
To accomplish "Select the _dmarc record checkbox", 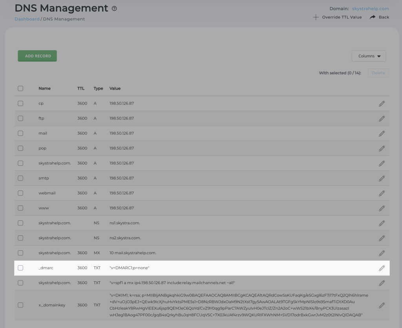I will (x=20, y=268).
